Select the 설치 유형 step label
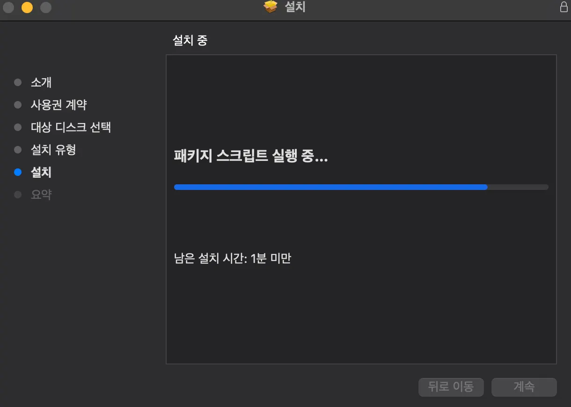The image size is (571, 407). tap(53, 150)
